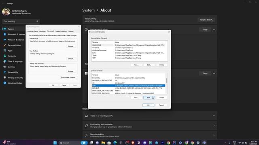Launch Brave browser from the taskbar
The width and height of the screenshot is (259, 145).
133,143
